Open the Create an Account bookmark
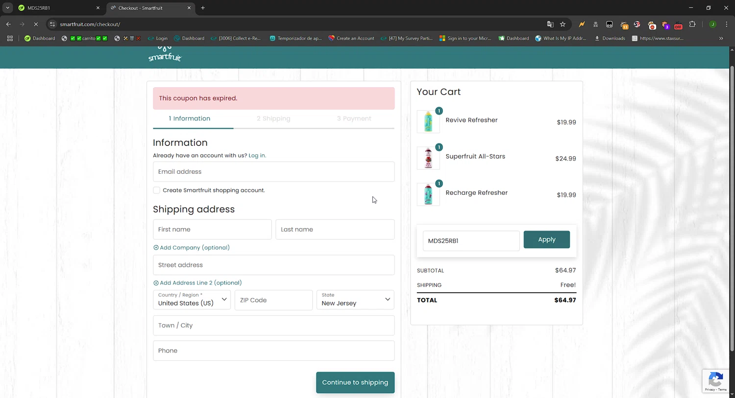 pos(351,38)
